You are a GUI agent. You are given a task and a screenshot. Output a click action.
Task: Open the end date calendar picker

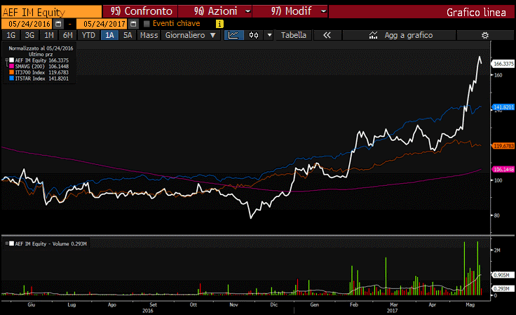tap(133, 24)
